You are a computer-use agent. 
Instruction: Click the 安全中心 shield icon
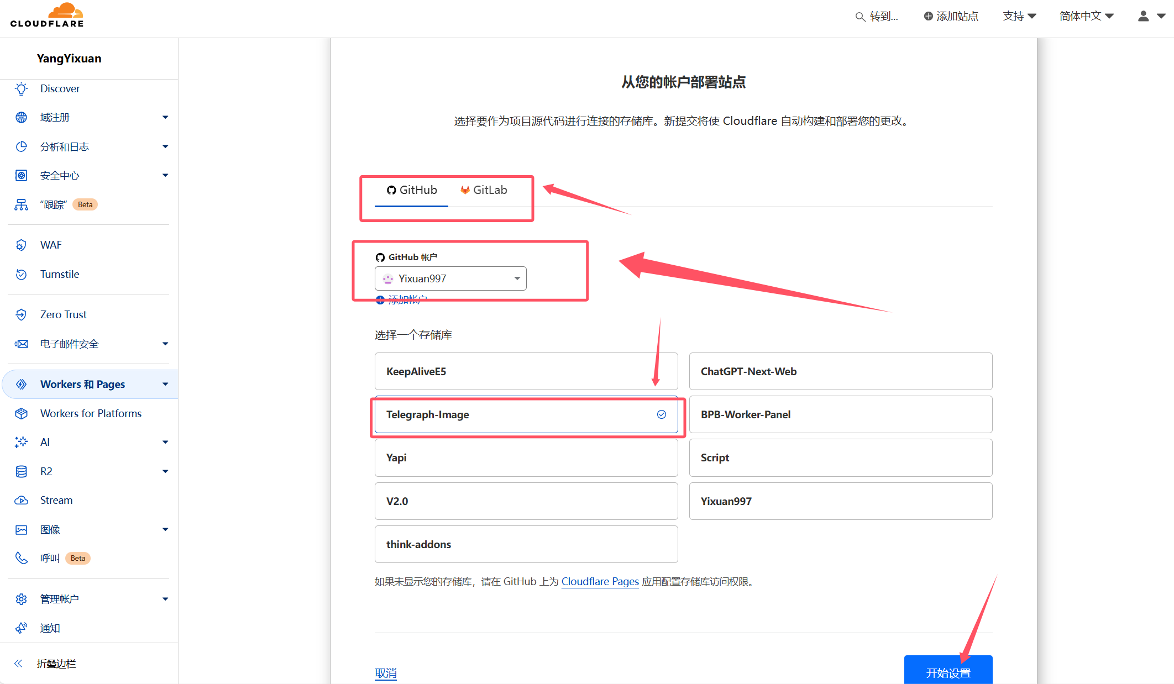(x=21, y=176)
